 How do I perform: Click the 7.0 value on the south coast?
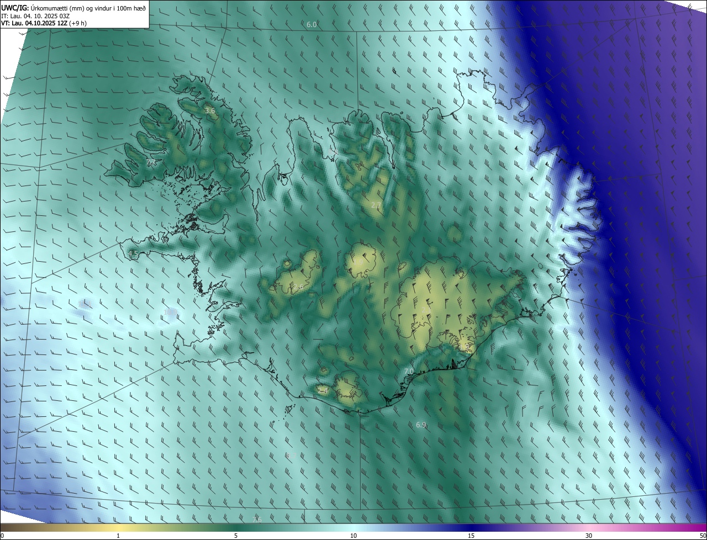[409, 371]
